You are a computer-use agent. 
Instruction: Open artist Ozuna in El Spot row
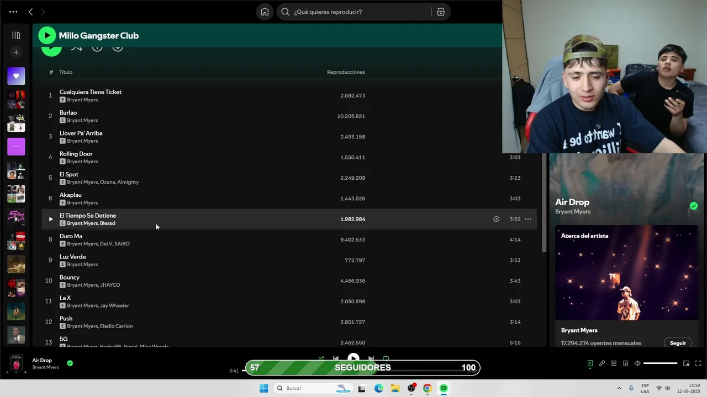click(x=107, y=182)
